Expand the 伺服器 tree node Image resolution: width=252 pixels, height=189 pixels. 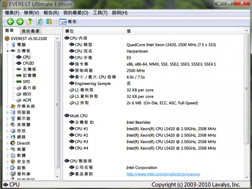tap(7, 112)
